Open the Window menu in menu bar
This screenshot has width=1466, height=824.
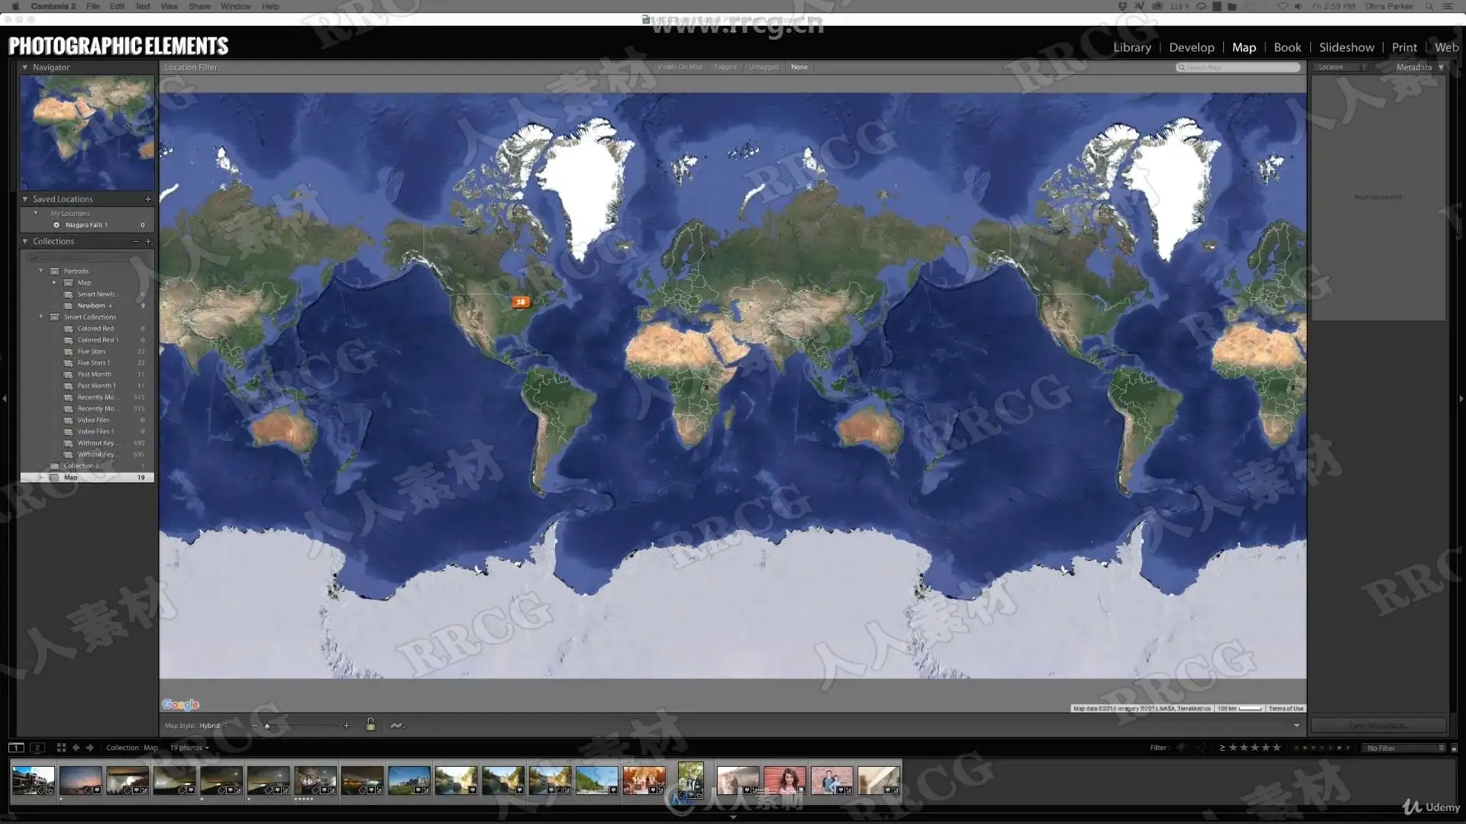pos(235,6)
